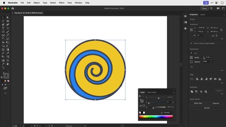This screenshot has width=226, height=127.
Task: Pick the Eyedropper tool
Action: [x=8, y=53]
